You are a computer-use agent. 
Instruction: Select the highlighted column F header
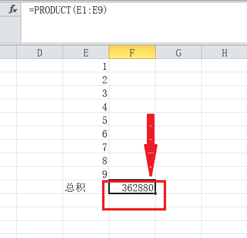click(132, 52)
